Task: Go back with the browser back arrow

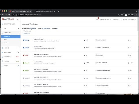Action: click(x=3, y=15)
